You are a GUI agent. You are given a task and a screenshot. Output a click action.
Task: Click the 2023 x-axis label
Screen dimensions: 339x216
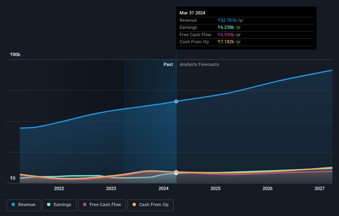[111, 189]
